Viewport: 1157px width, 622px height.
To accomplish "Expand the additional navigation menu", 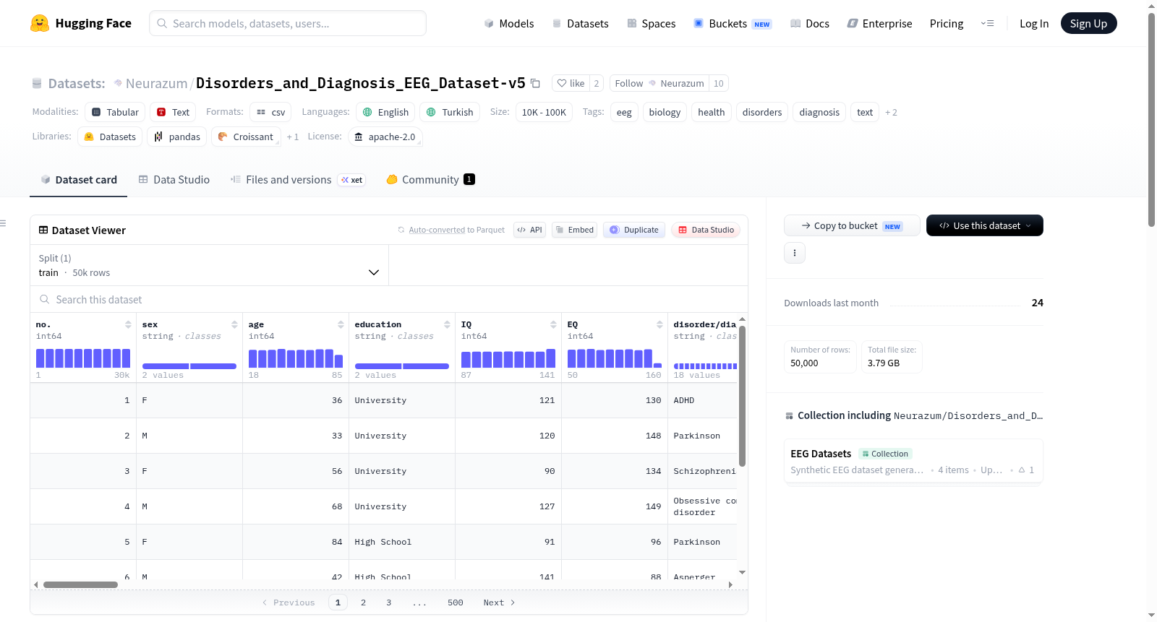I will [987, 23].
